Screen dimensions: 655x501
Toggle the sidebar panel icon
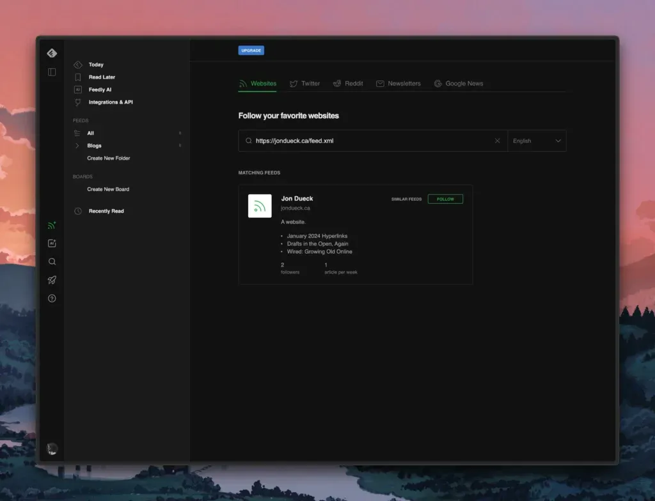(x=52, y=72)
